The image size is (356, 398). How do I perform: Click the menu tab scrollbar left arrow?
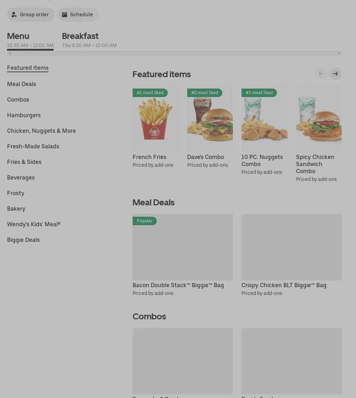click(x=10, y=53)
